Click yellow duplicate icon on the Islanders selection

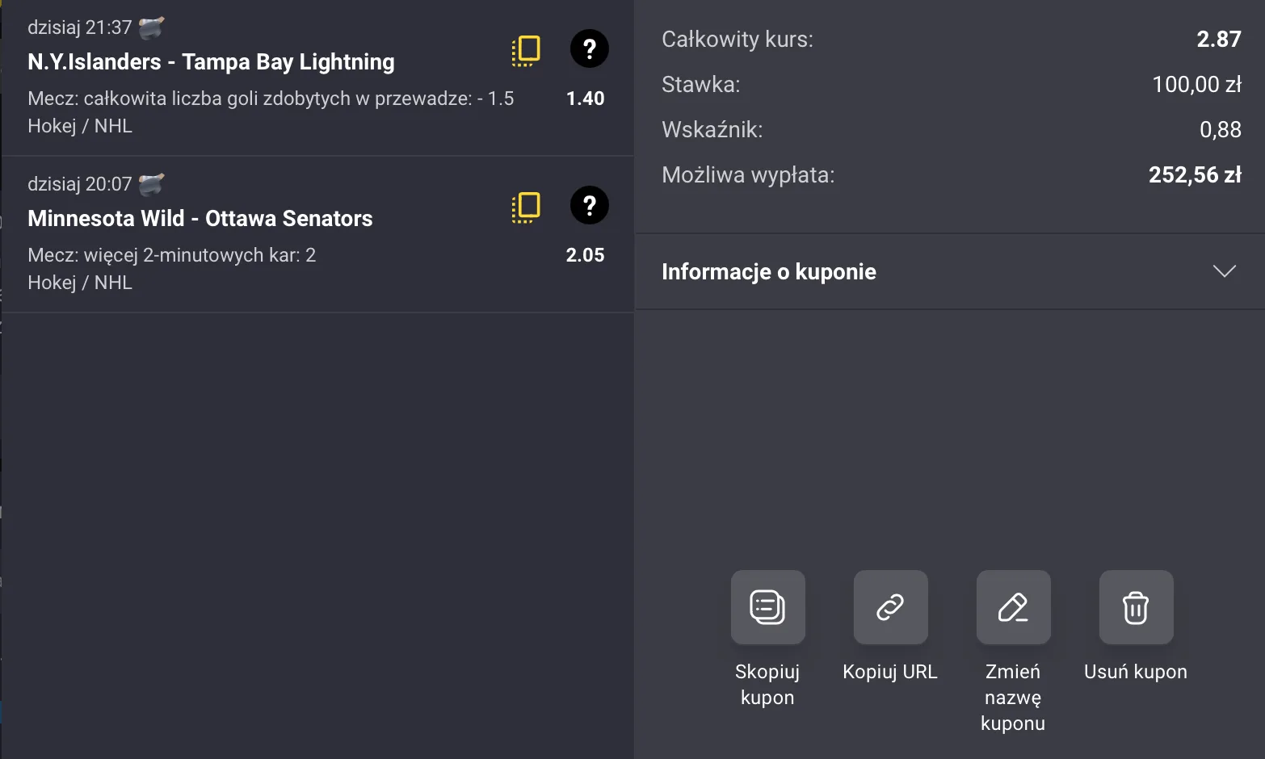[x=526, y=50]
